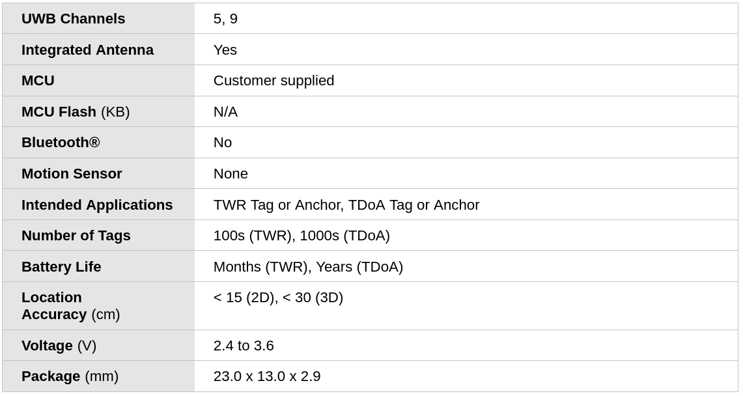
Task: Select the "Customer supplied" value
Action: tap(273, 81)
